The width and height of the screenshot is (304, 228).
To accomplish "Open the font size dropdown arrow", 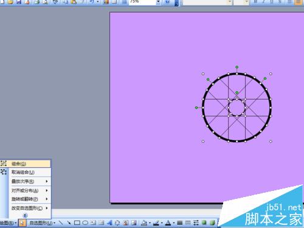I will point(246,2).
